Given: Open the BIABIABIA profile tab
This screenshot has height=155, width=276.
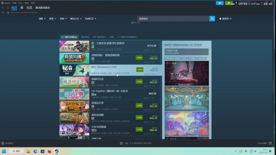Looking at the screenshot, I should (43, 8).
